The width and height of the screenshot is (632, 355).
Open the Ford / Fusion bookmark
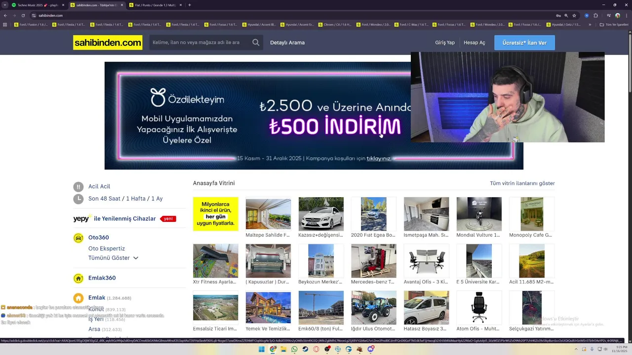click(x=31, y=25)
